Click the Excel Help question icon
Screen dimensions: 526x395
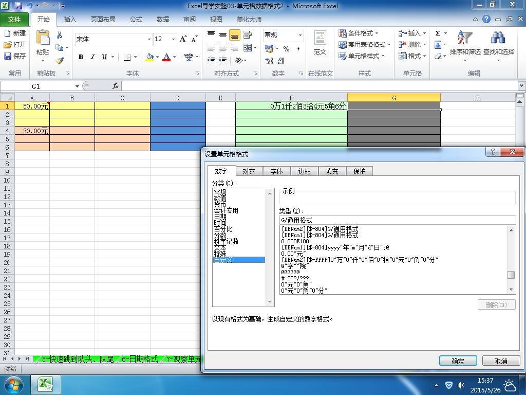[x=486, y=19]
